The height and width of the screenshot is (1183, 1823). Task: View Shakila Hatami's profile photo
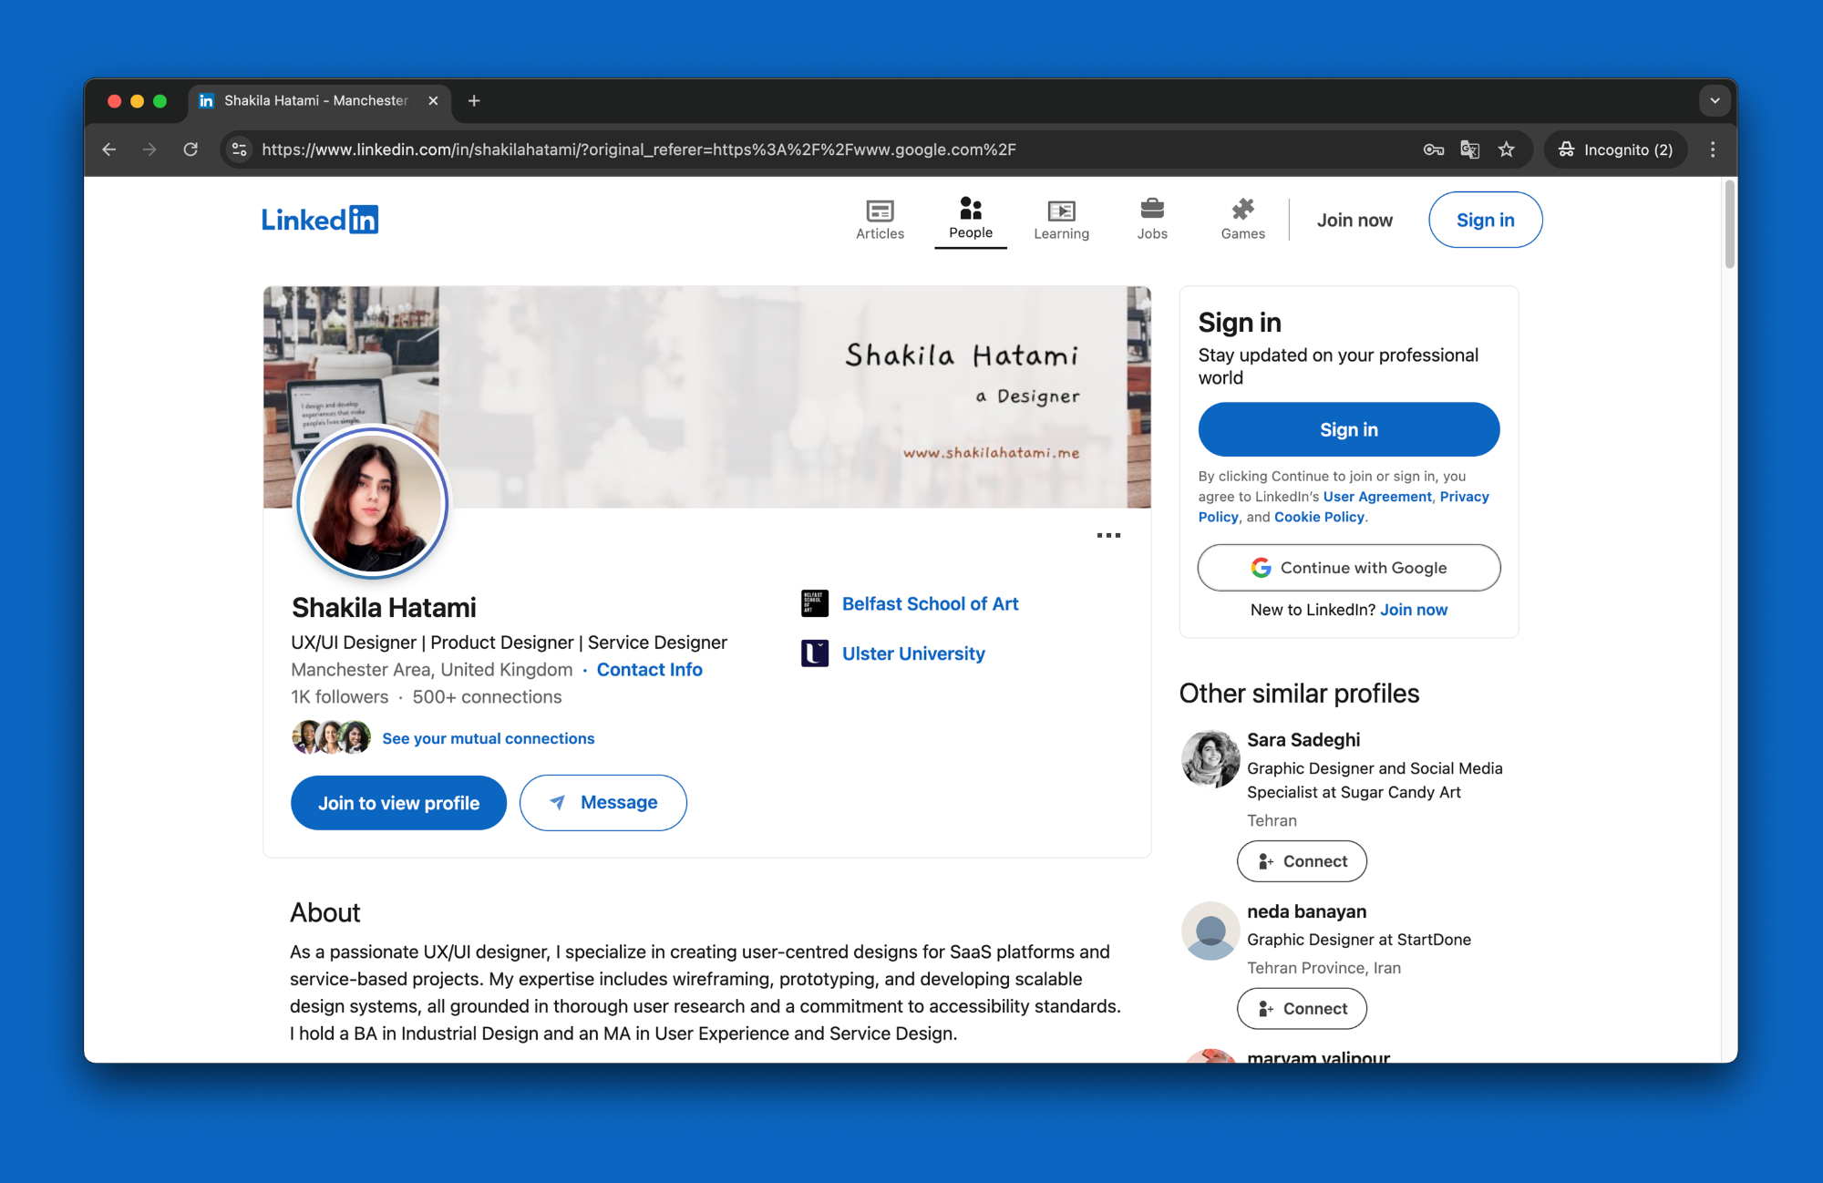pos(372,502)
